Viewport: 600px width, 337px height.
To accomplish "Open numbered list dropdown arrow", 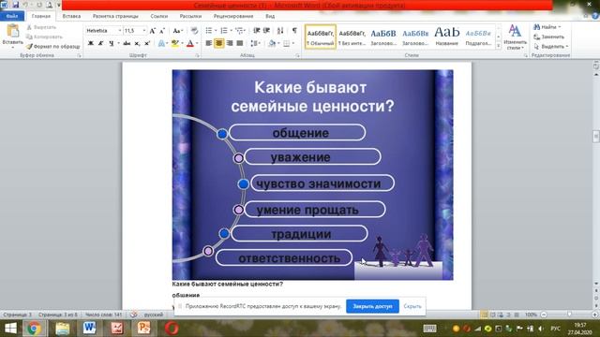I will click(231, 31).
